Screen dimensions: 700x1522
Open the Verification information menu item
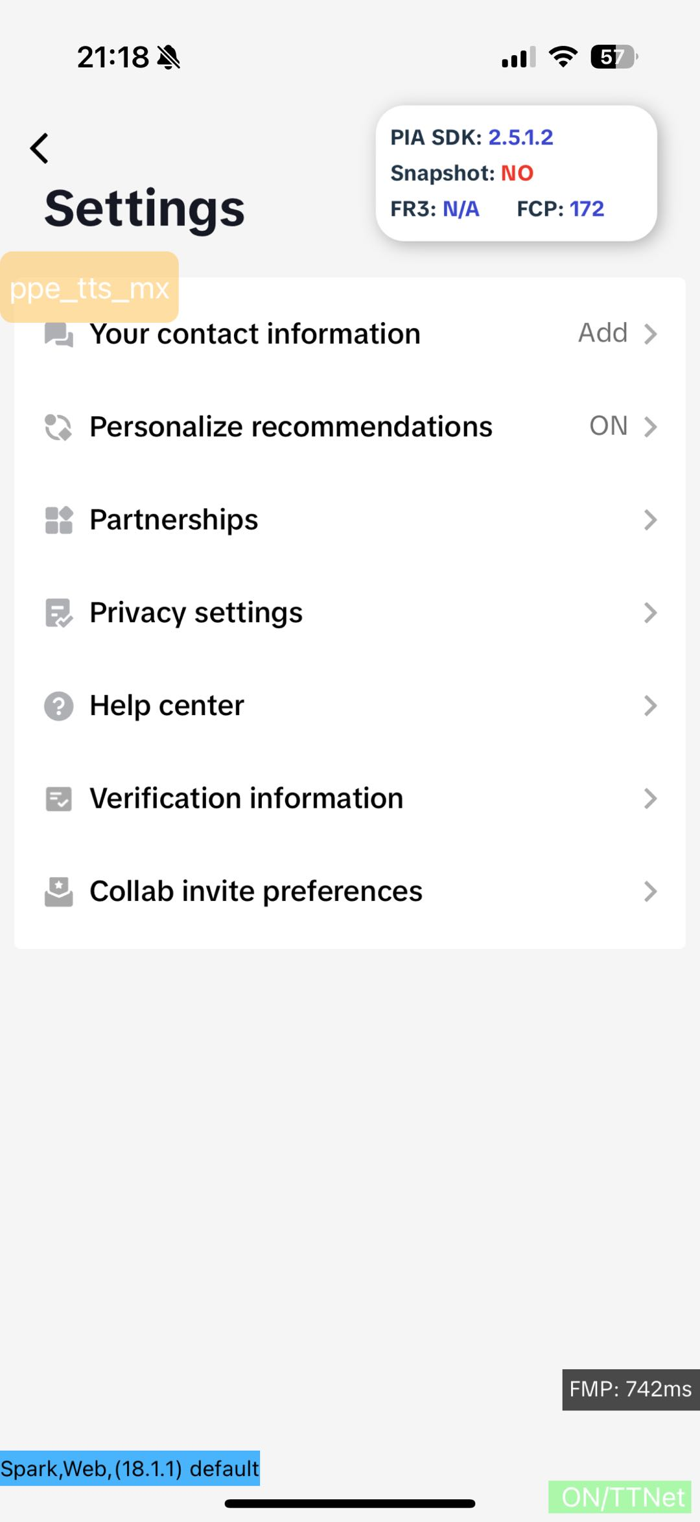[x=246, y=799]
